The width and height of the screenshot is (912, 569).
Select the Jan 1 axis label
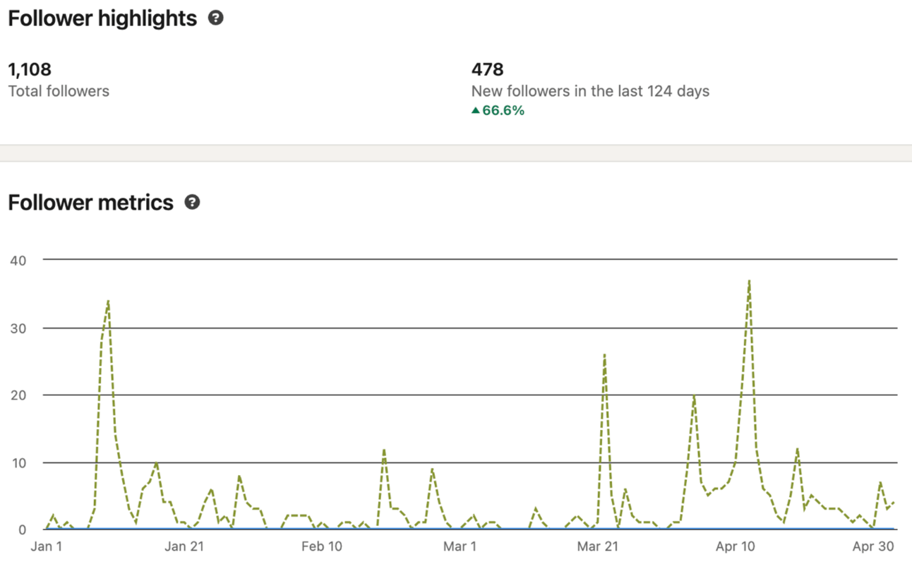pos(47,546)
